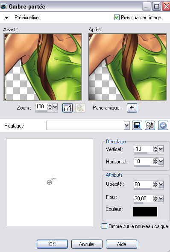Image resolution: width=170 pixels, height=252 pixels.
Task: Click the fit image to window icon
Action: pos(67,108)
